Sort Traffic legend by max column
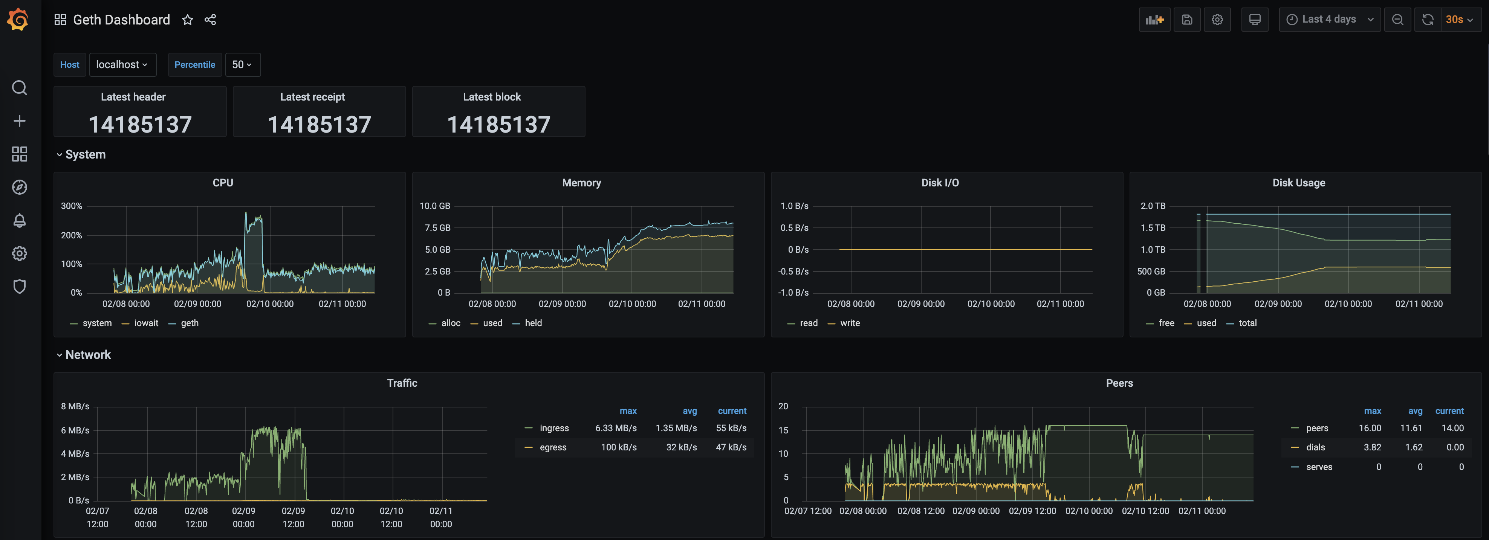The width and height of the screenshot is (1489, 540). point(628,410)
